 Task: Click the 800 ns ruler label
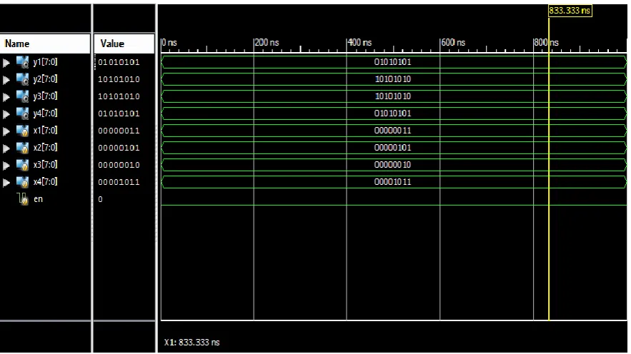pos(547,43)
